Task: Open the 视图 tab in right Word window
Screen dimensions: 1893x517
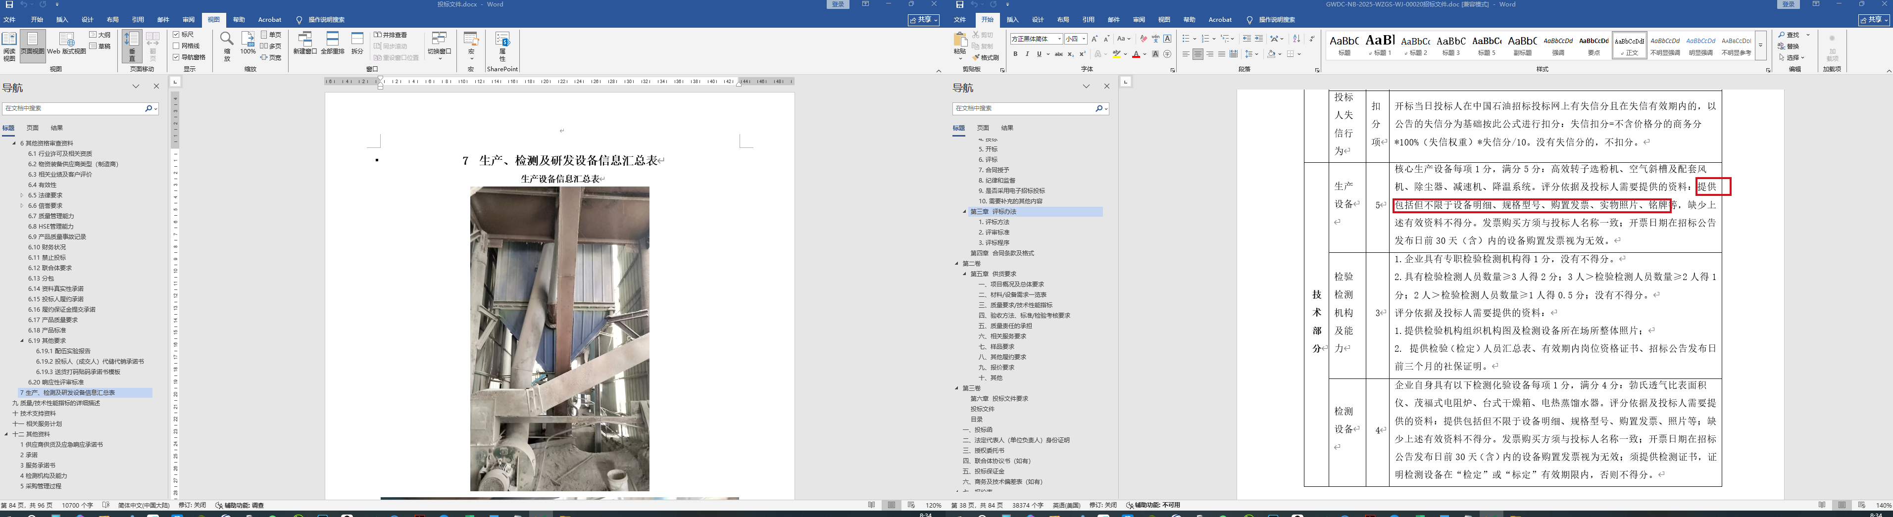Action: point(1164,20)
